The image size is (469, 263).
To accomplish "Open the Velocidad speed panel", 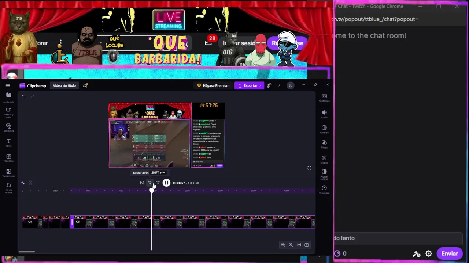I will tap(324, 189).
